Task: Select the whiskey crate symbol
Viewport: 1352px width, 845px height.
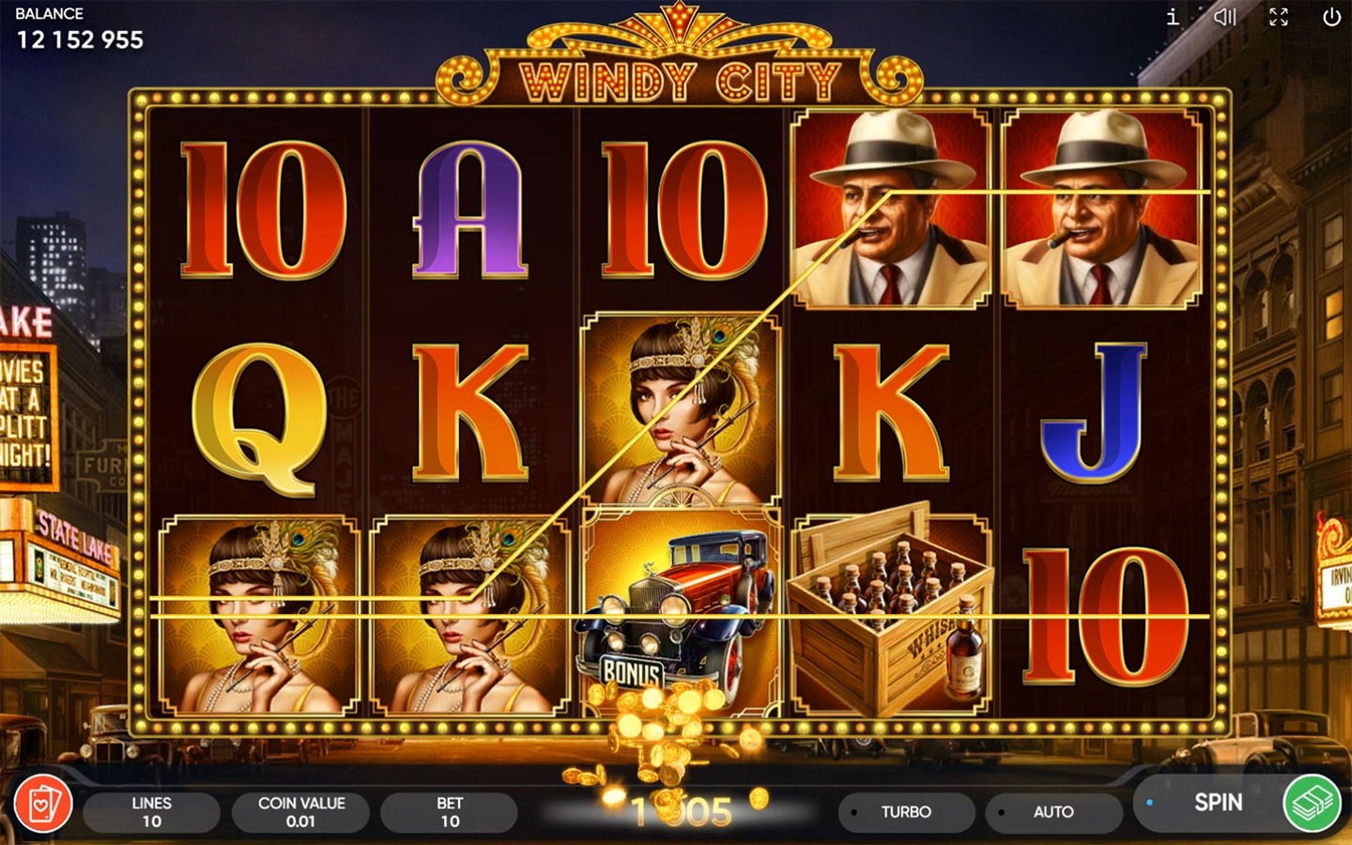Action: [890, 612]
